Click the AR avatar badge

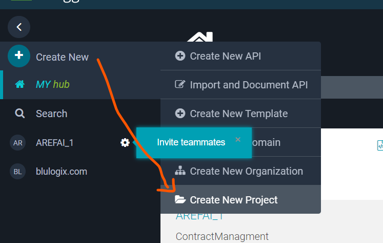tap(18, 143)
